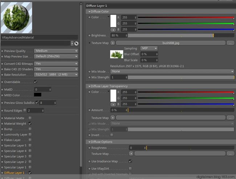The height and width of the screenshot is (179, 236).
Task: Click the empty Transparency Texture Map bar
Action: (x=171, y=118)
